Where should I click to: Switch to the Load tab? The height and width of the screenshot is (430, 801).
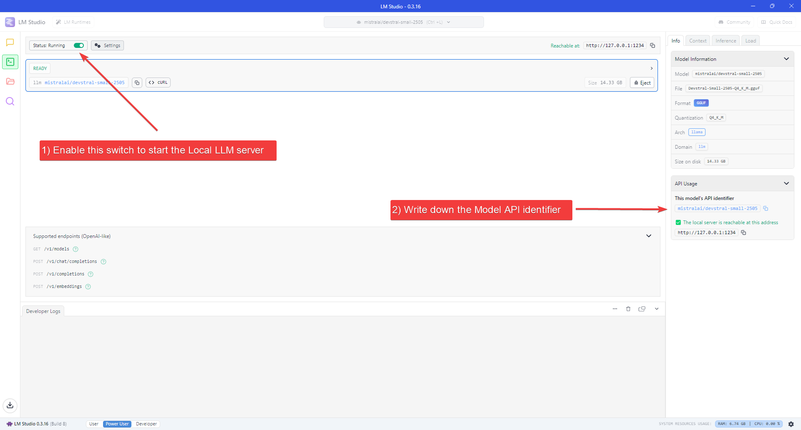(x=751, y=40)
